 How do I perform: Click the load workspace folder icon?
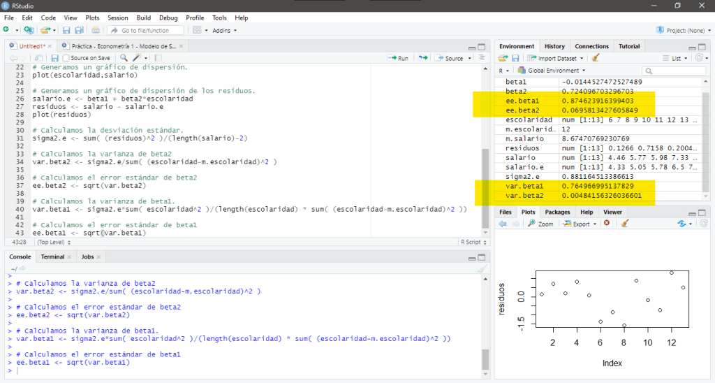(503, 58)
